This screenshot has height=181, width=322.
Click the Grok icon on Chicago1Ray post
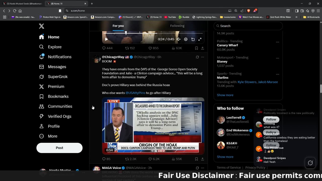point(197,57)
